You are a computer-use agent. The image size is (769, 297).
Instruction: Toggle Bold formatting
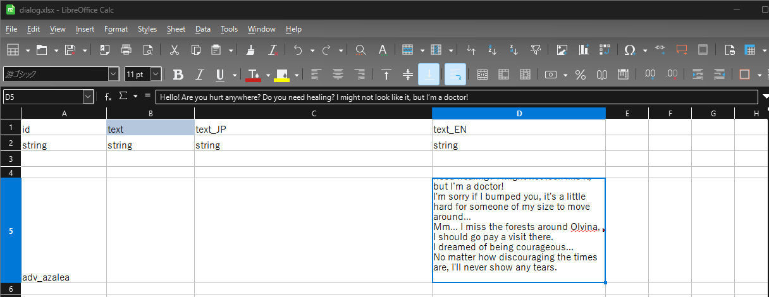coord(178,75)
